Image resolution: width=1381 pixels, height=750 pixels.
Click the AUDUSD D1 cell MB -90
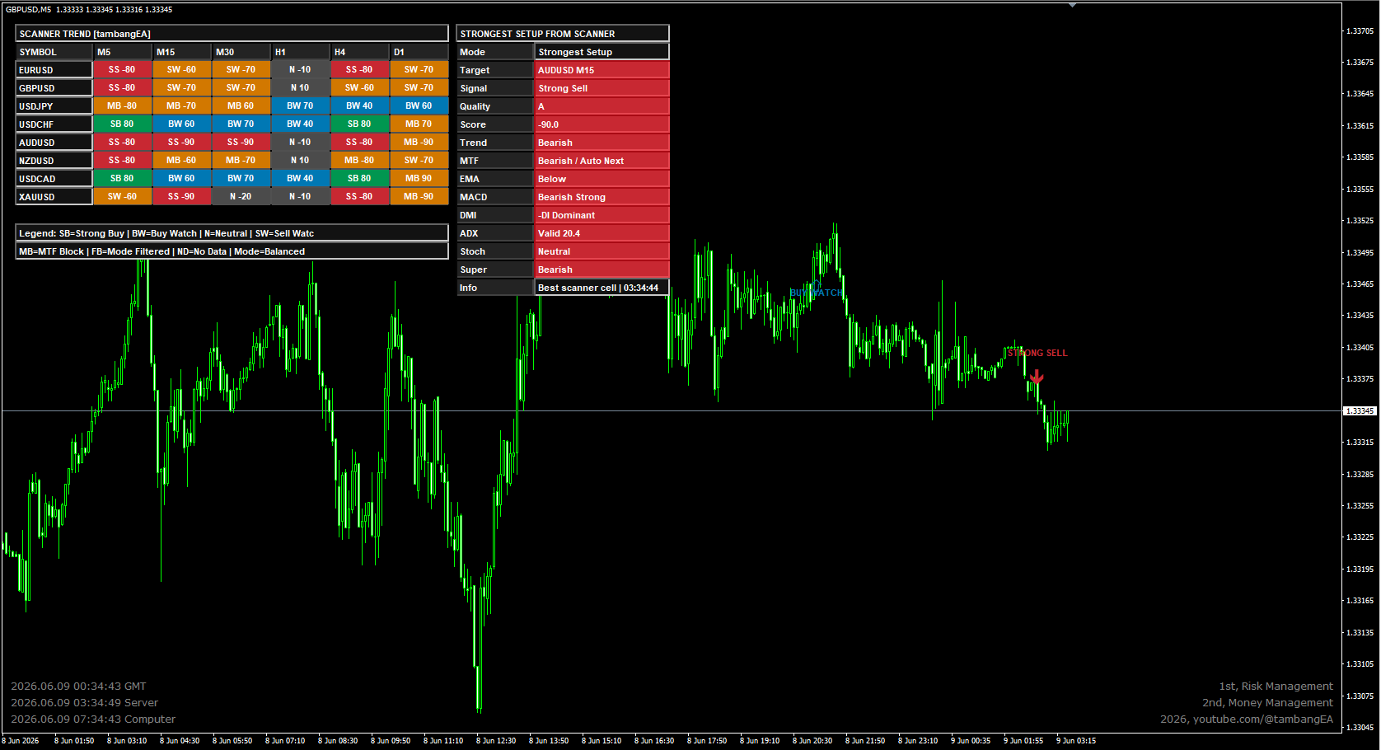[x=419, y=143]
